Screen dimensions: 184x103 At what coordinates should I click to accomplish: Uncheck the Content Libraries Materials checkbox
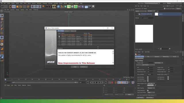click(x=59, y=37)
